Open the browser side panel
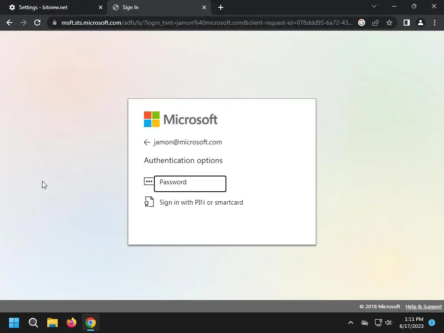 [x=407, y=23]
